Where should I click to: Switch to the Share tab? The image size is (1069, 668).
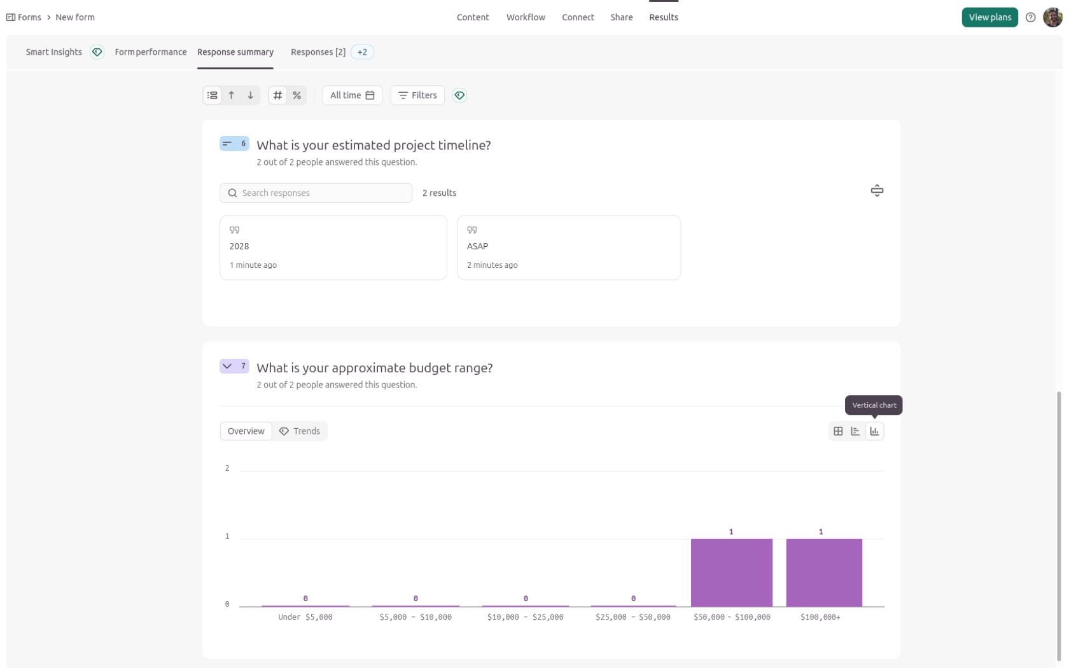coord(622,17)
